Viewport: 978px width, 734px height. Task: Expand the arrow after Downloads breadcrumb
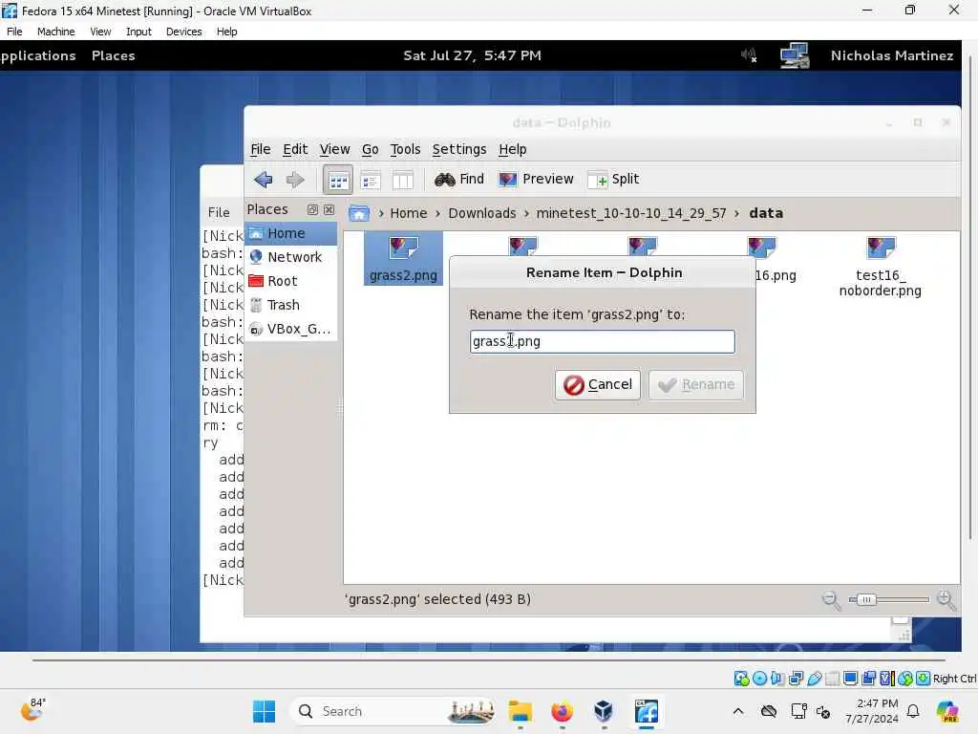(x=526, y=213)
